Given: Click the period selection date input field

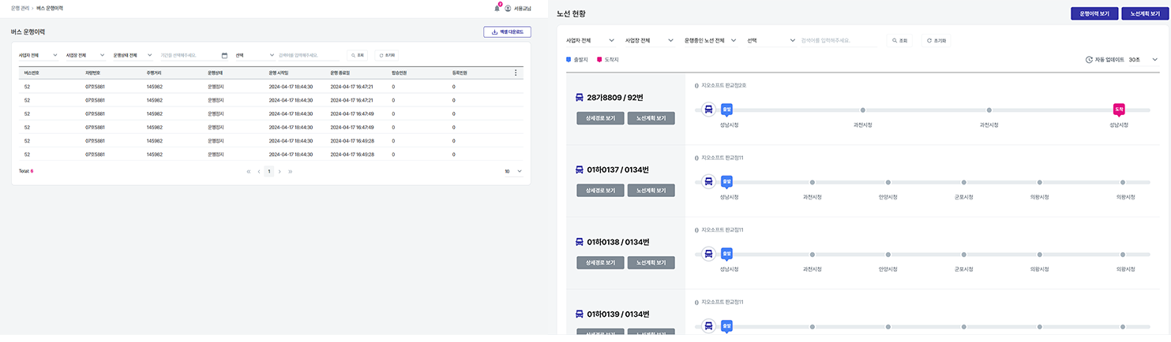Looking at the screenshot, I should tap(193, 55).
